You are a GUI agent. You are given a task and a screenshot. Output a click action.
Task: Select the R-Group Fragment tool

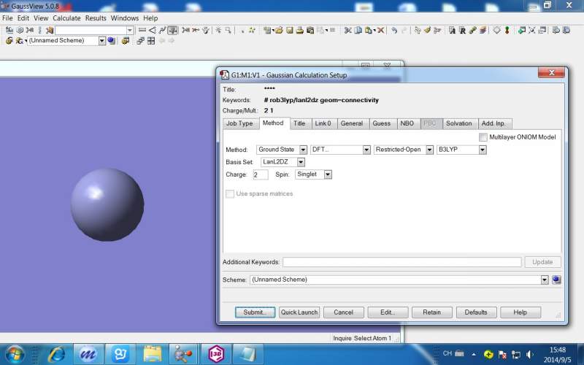point(30,30)
